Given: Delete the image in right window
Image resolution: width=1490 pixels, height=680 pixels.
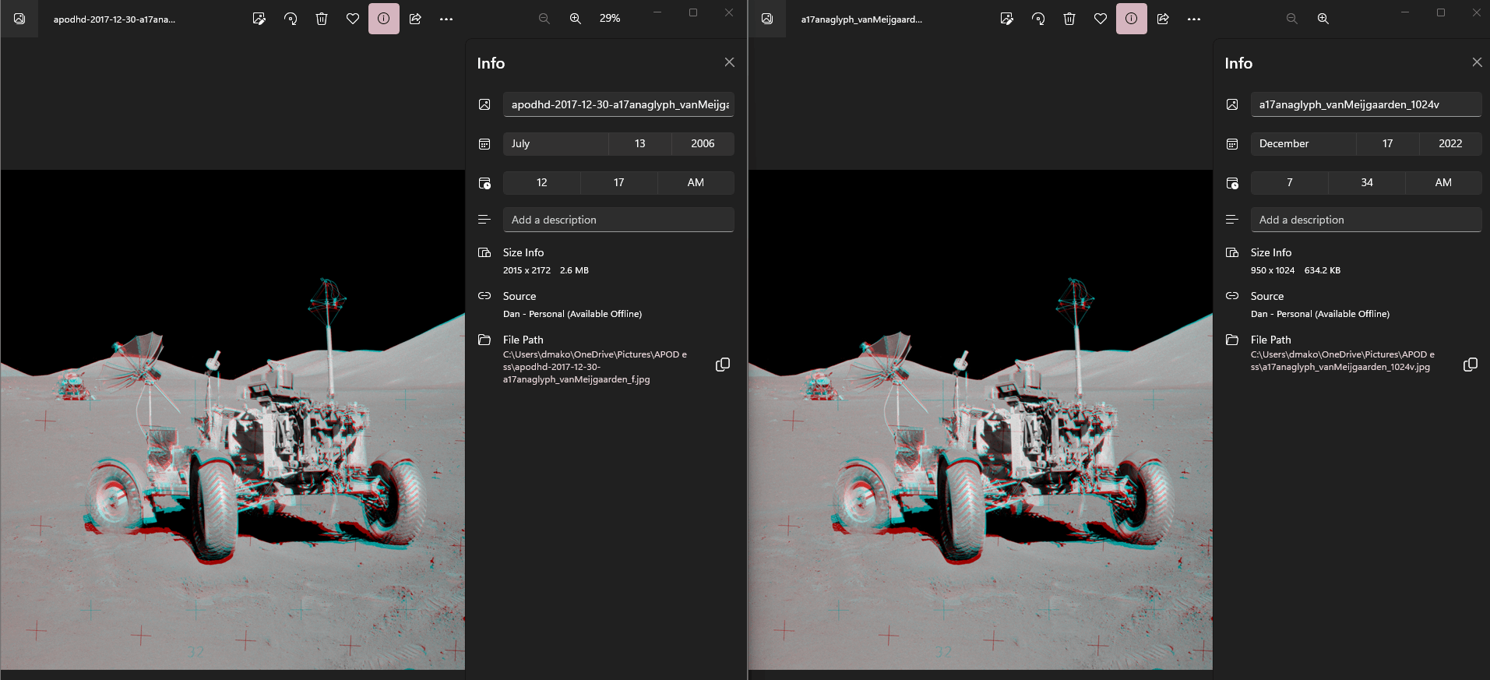Looking at the screenshot, I should tap(1069, 19).
